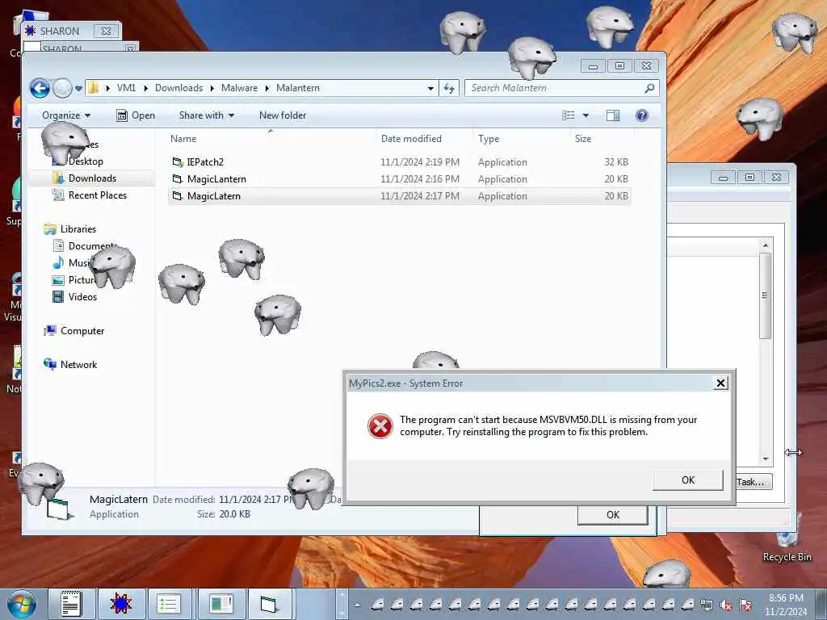Expand the arrow after Downloads in the address path

click(212, 88)
